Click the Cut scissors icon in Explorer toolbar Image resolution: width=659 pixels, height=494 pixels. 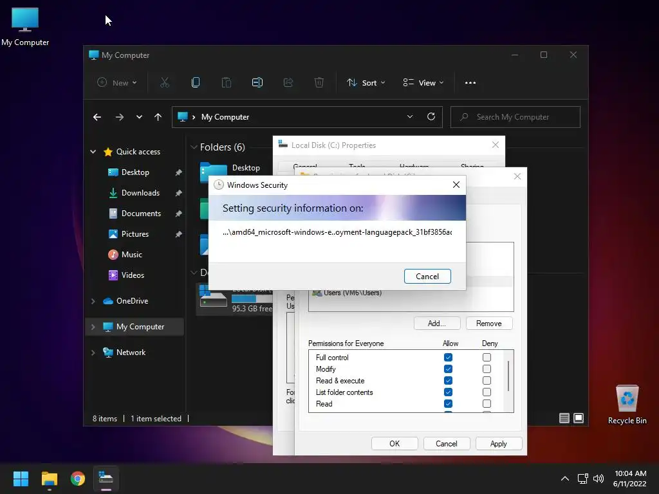164,83
